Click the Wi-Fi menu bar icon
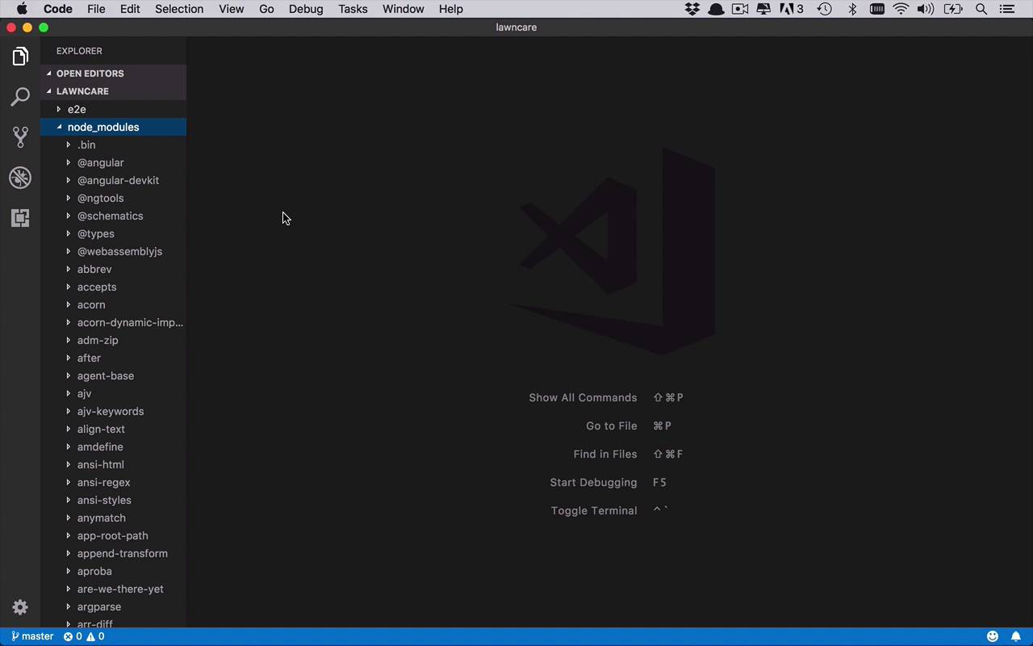 coord(901,9)
